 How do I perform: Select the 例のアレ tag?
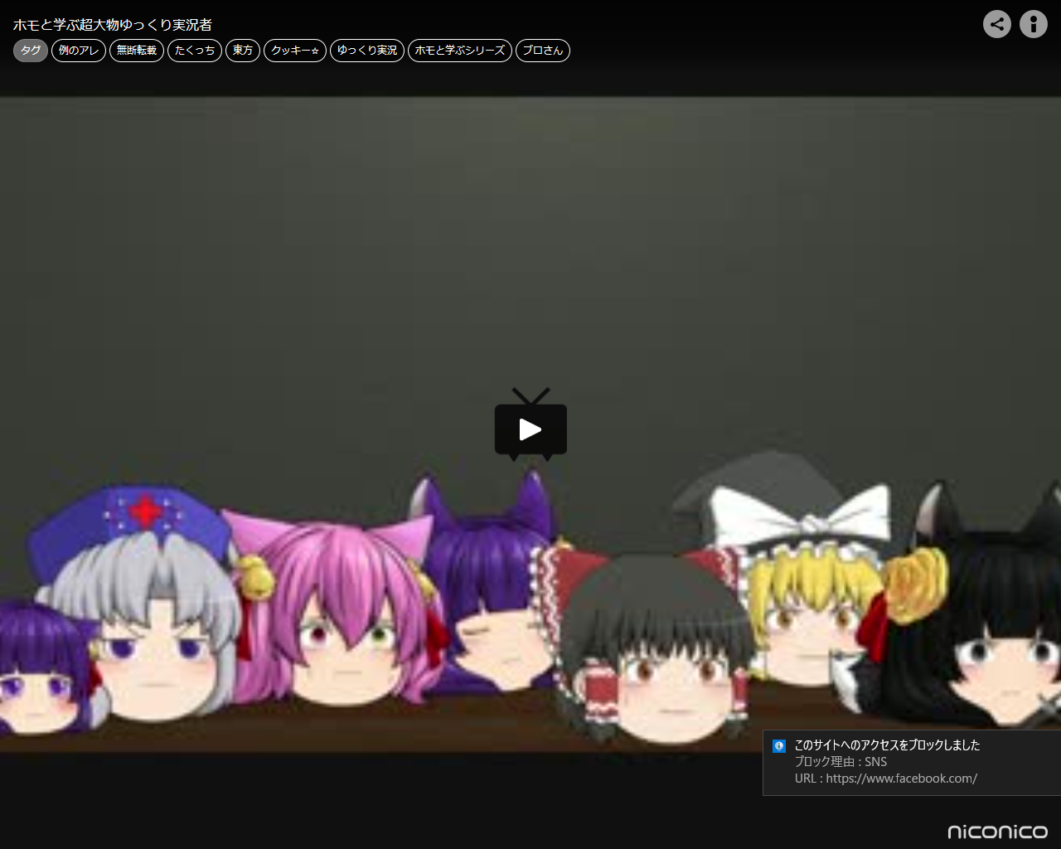coord(79,51)
